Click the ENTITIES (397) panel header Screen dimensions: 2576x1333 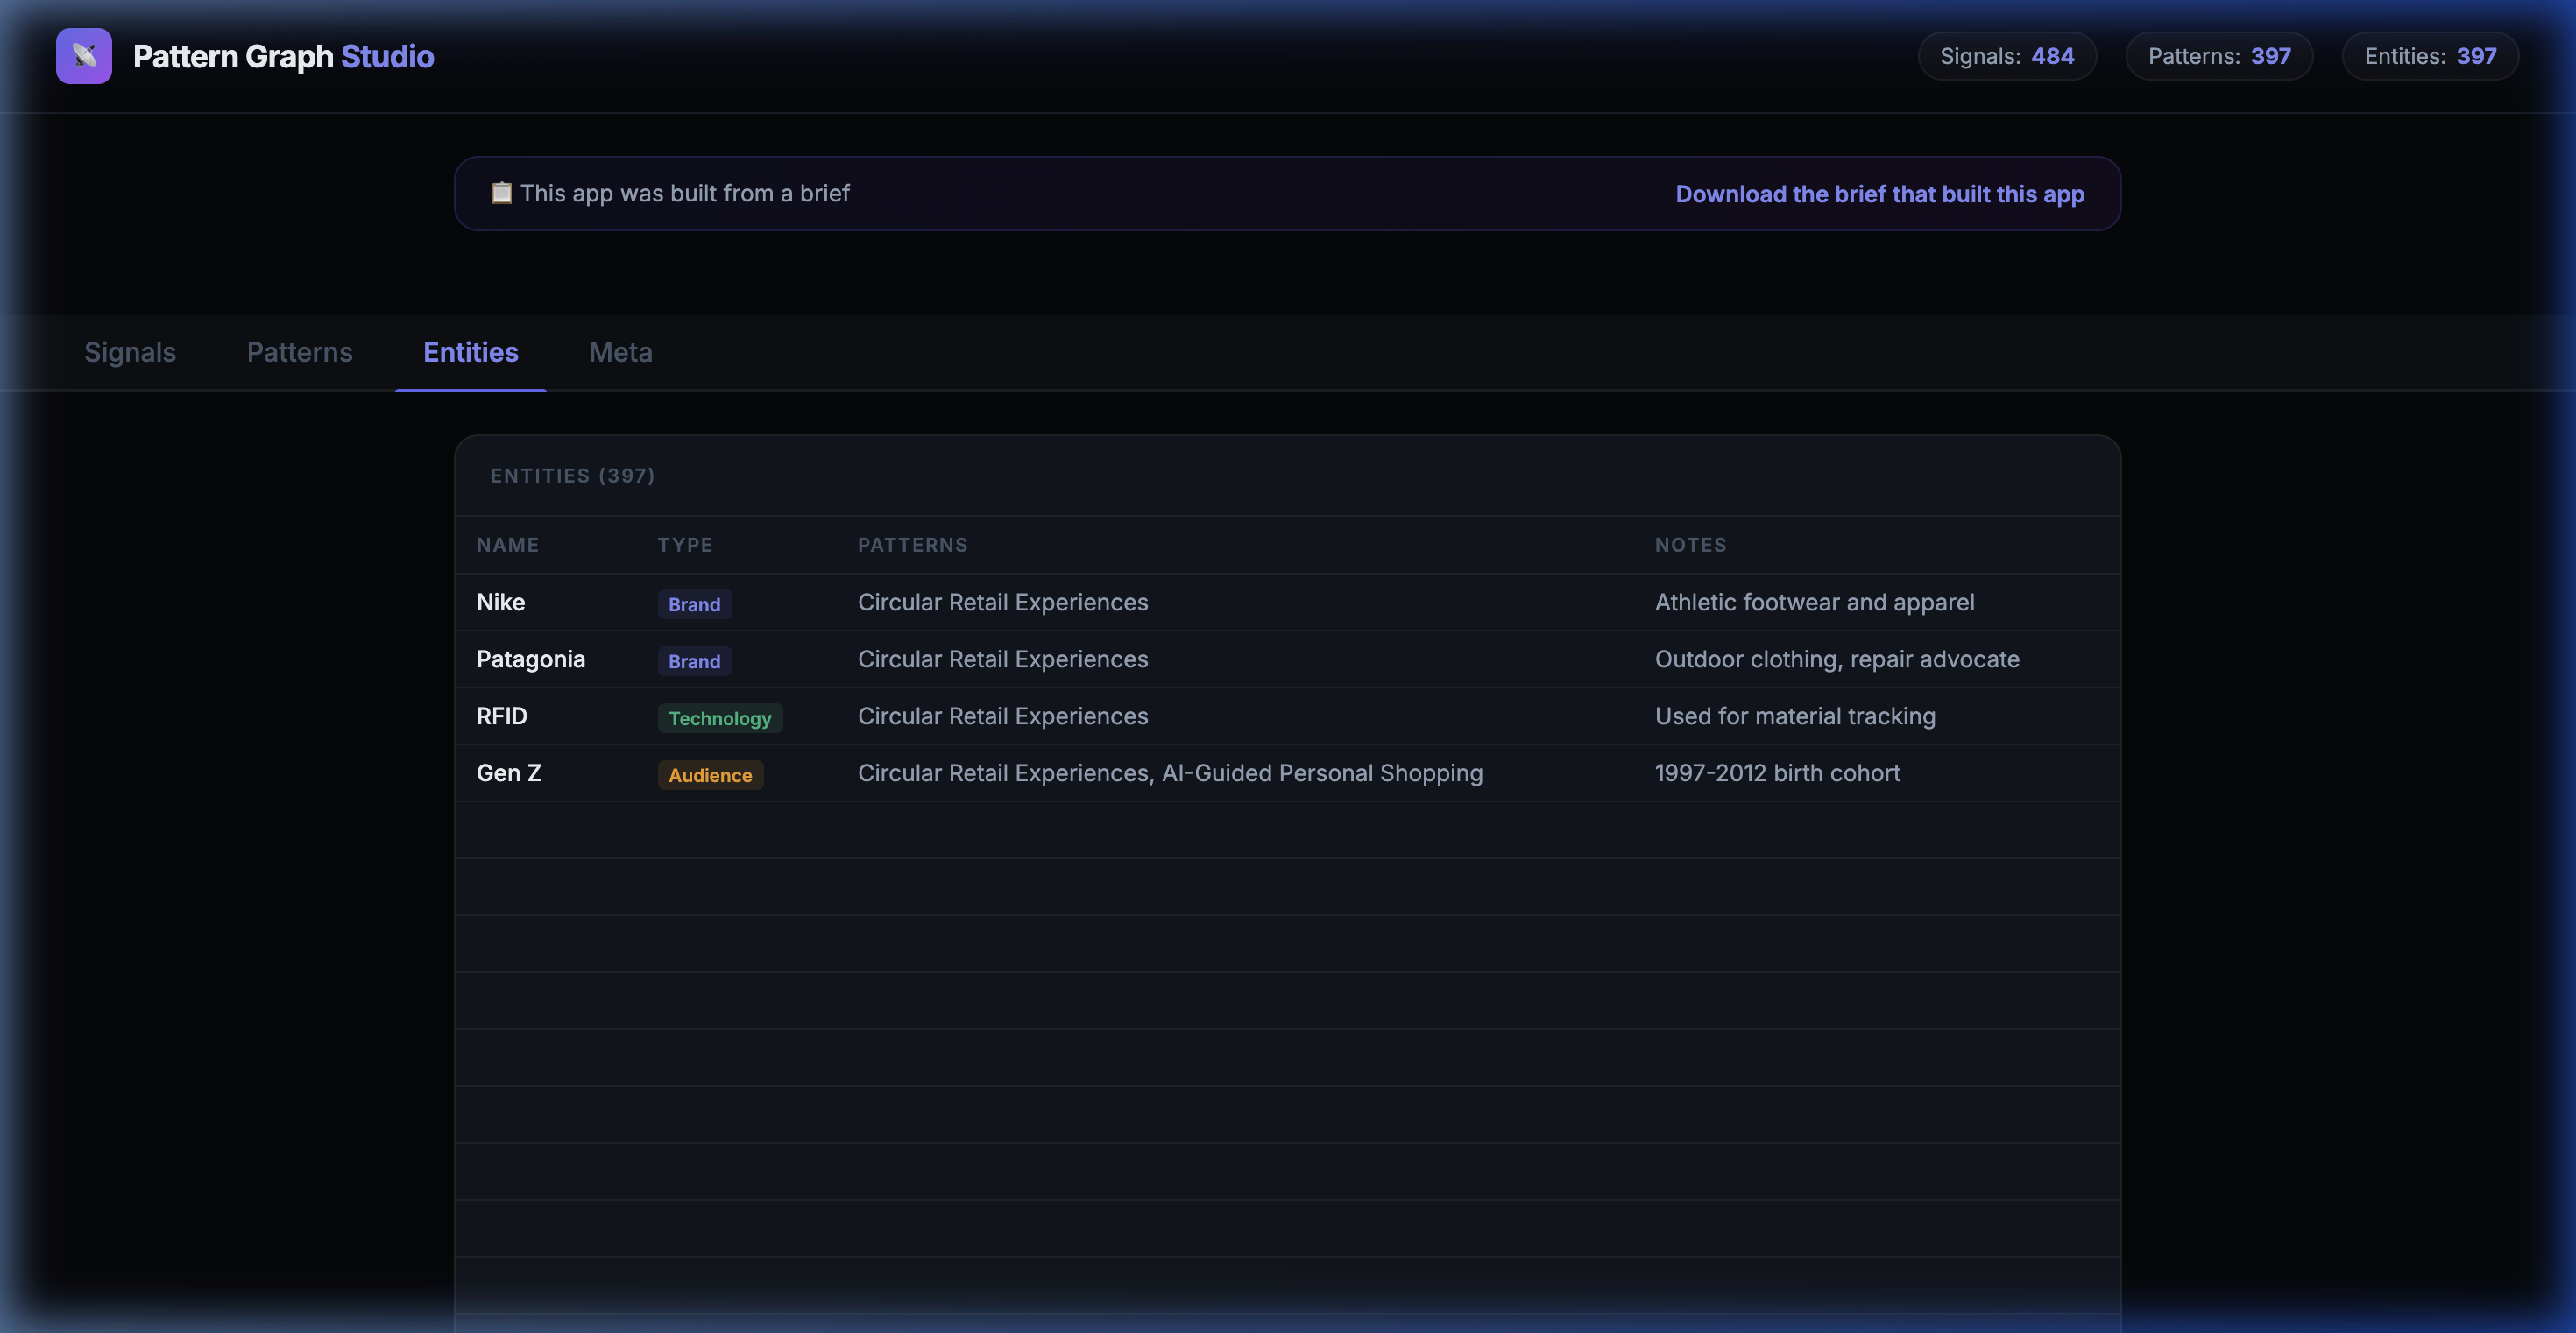tap(572, 476)
